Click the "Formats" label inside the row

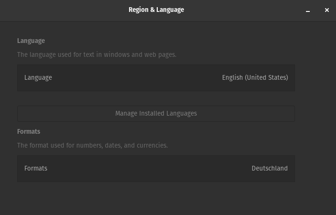[x=36, y=168]
